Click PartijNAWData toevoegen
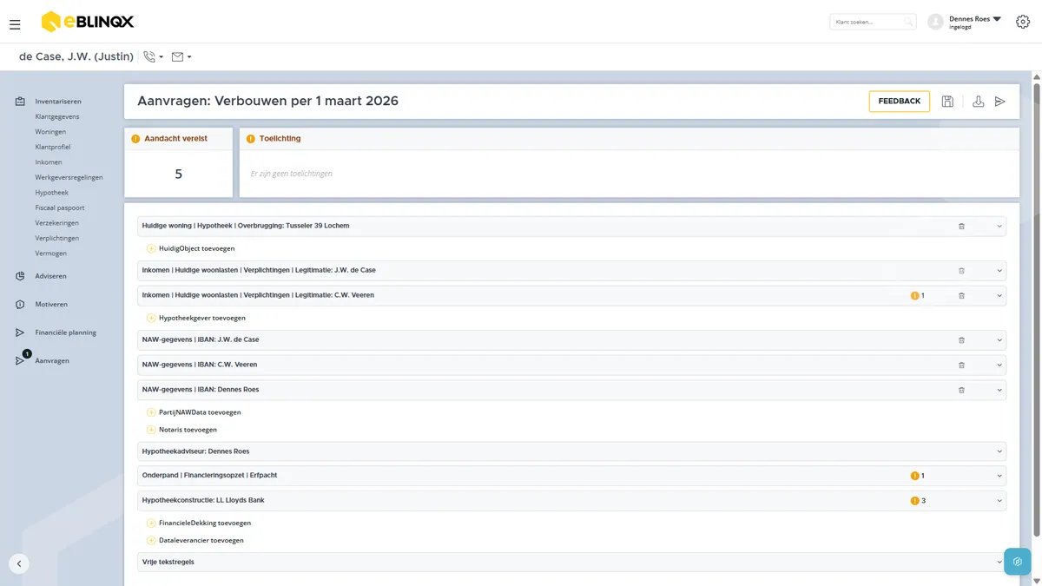Image resolution: width=1042 pixels, height=586 pixels. click(x=200, y=412)
